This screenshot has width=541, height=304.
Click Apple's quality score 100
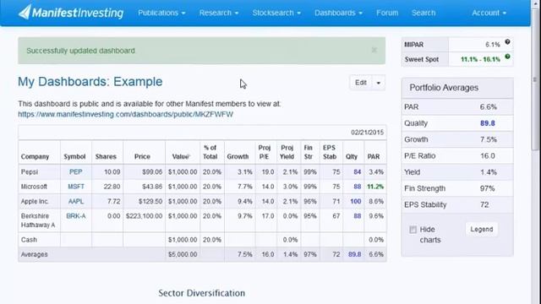coord(356,201)
